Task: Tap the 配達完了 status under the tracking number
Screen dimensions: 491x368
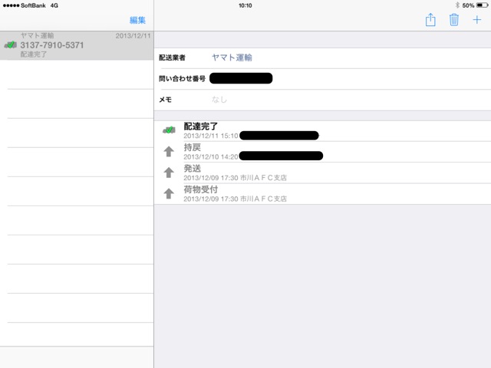Action: click(x=34, y=54)
